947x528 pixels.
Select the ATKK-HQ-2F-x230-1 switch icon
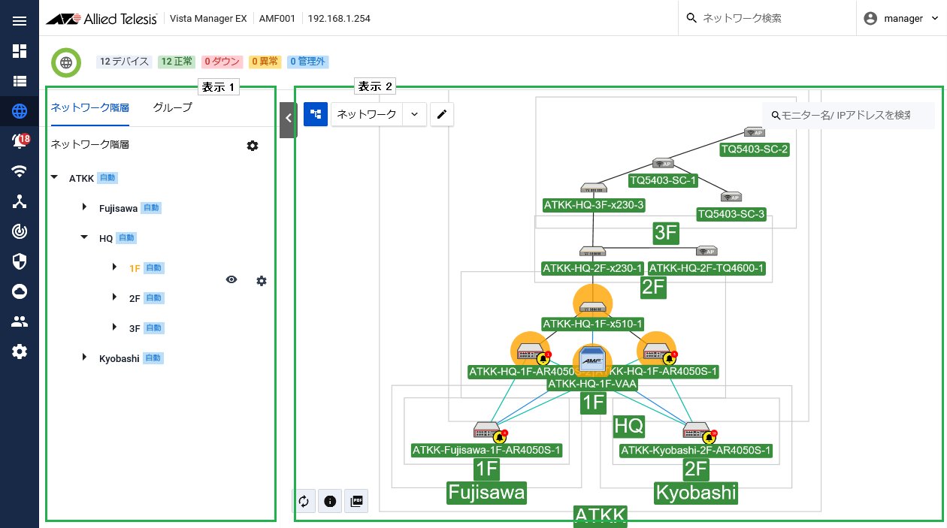coord(592,252)
